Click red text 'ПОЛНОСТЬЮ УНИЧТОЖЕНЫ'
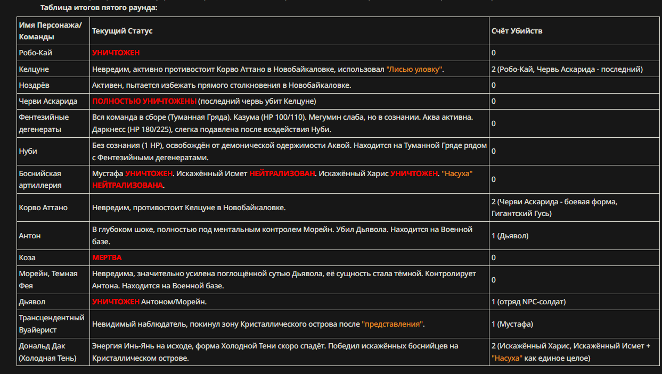 (145, 101)
